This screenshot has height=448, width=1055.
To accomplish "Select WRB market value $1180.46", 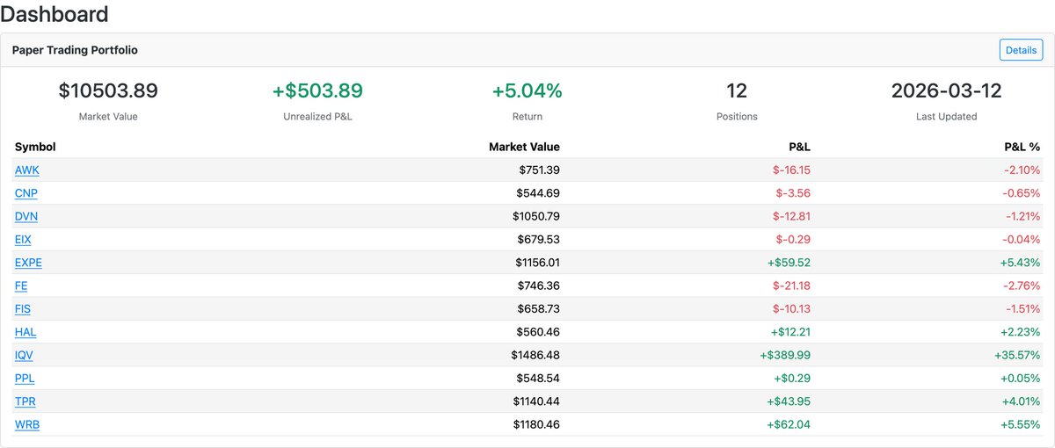I will click(535, 425).
